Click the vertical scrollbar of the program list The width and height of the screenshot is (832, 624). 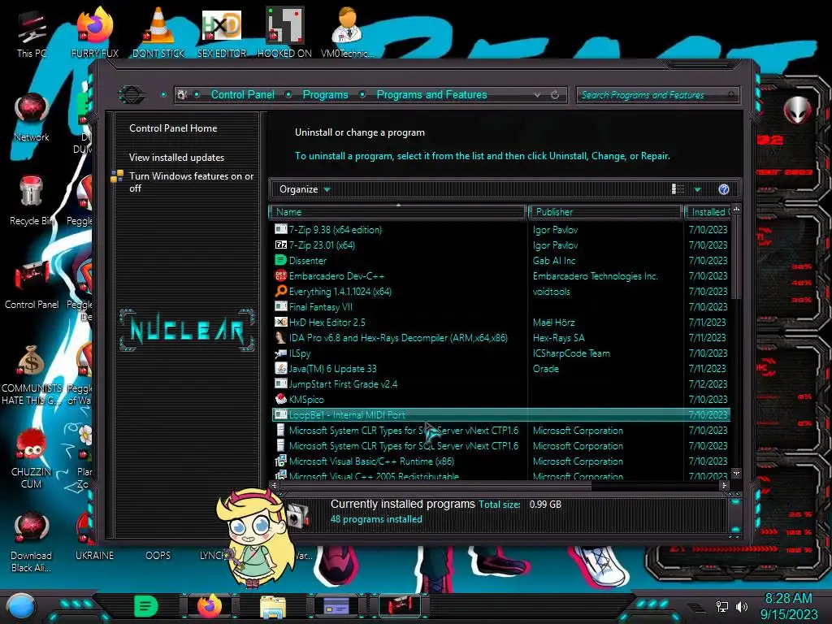[x=736, y=258]
